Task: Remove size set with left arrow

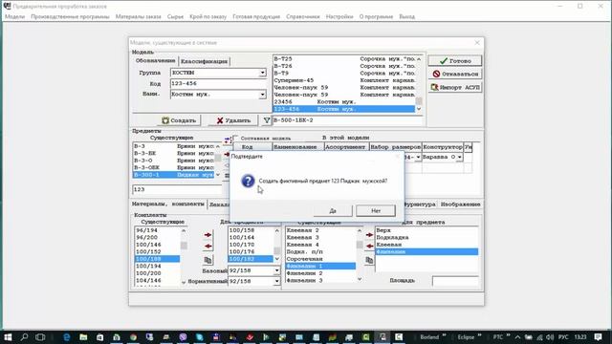Action: (208, 247)
